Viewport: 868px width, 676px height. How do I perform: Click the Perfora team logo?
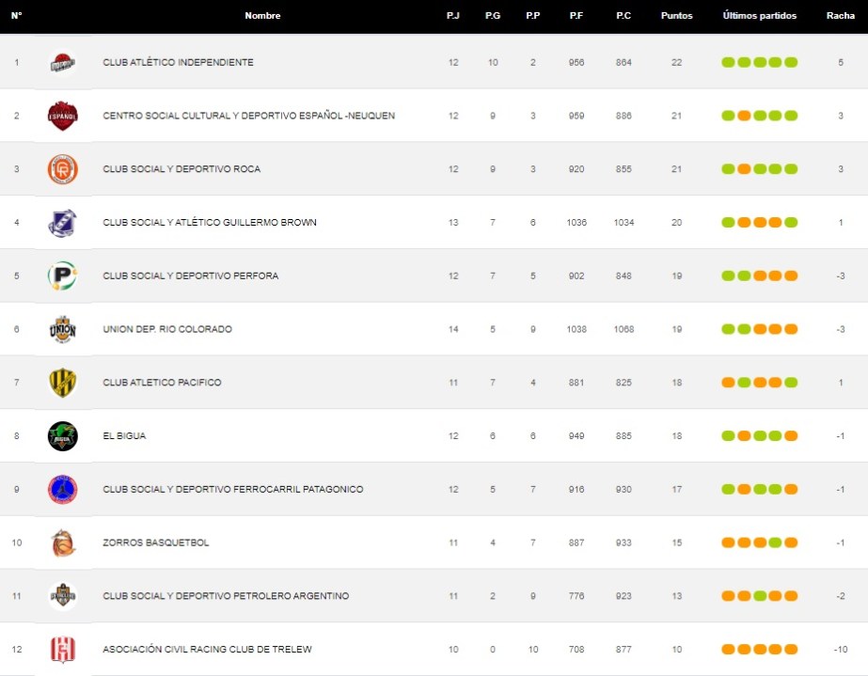(x=62, y=276)
